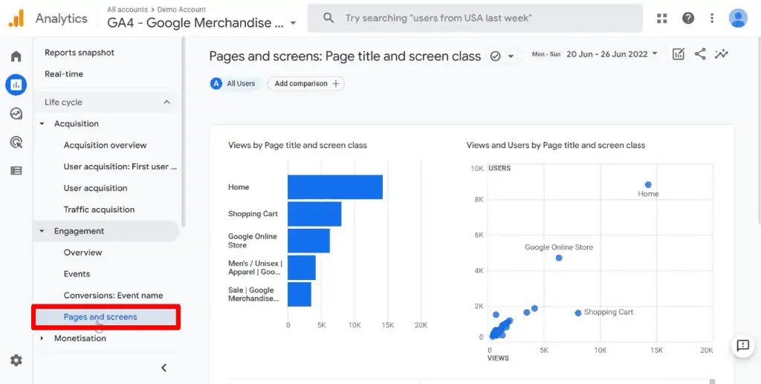Collapse the Engagement tree arrow
This screenshot has height=384, width=761.
[x=42, y=231]
